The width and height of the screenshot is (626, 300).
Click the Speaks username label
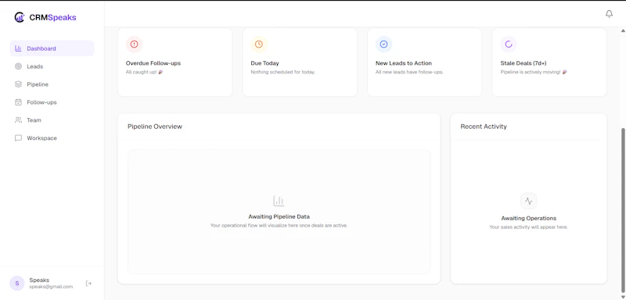[39, 280]
